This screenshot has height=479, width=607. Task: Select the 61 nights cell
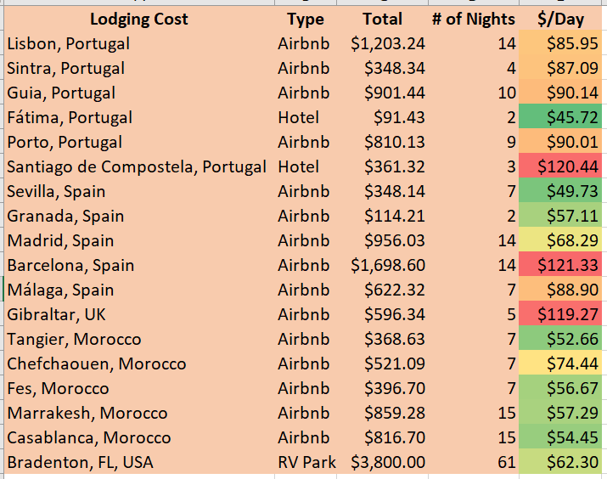pos(506,463)
